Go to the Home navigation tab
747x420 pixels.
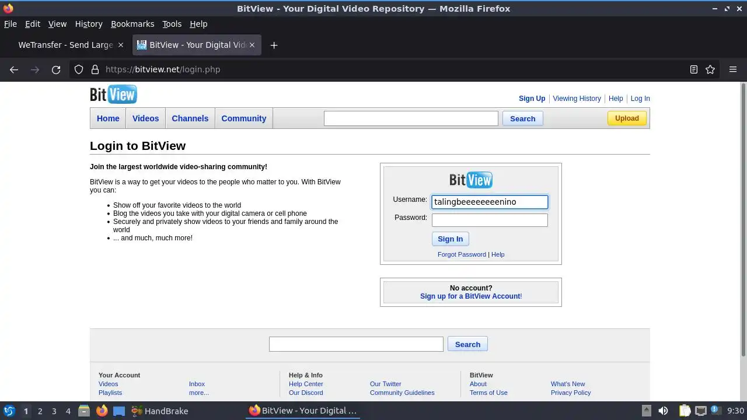(108, 118)
